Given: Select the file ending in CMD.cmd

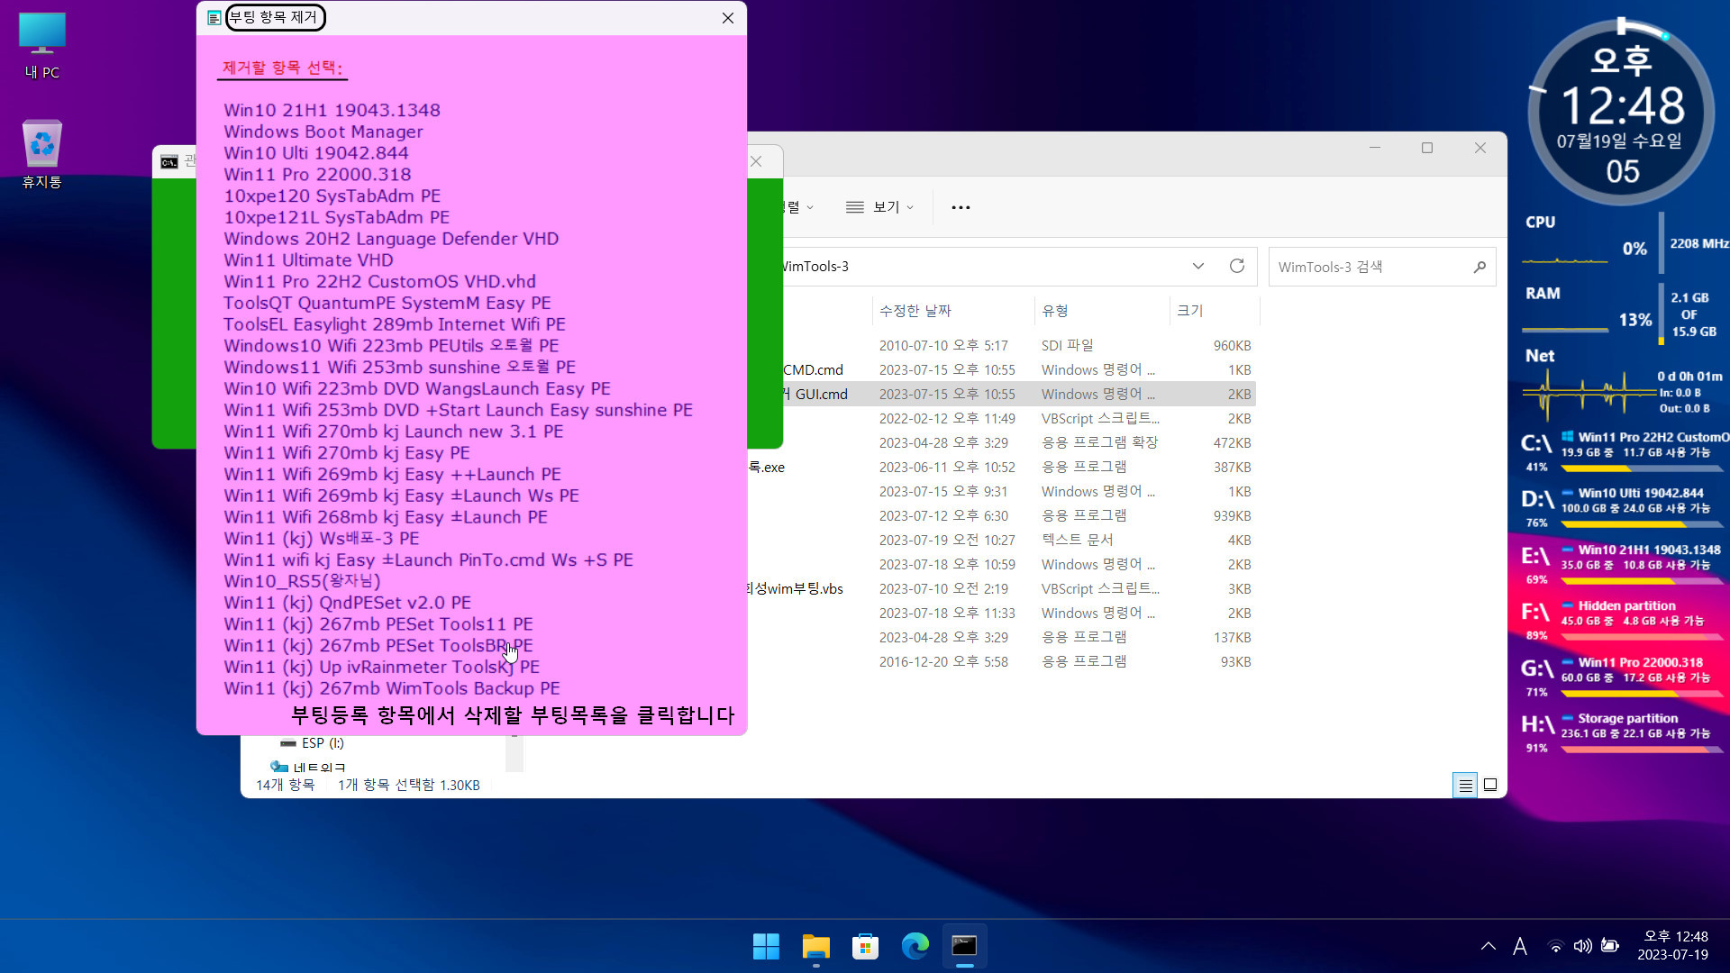Looking at the screenshot, I should [1001, 369].
